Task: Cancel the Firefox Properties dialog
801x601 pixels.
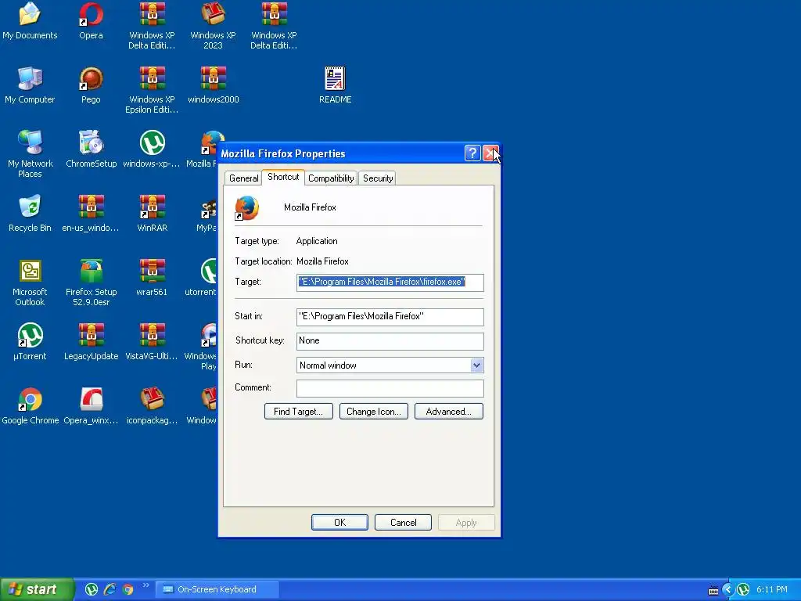Action: tap(403, 522)
